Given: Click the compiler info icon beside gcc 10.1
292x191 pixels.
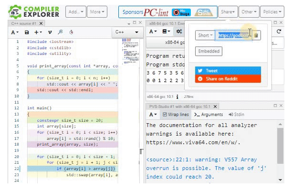Looking at the screenshot, I should pos(177,97).
